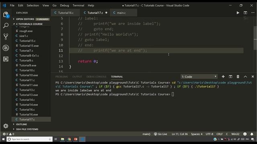Image resolution: width=257 pixels, height=144 pixels.
Task: Open the Source Control view
Action: click(6, 36)
